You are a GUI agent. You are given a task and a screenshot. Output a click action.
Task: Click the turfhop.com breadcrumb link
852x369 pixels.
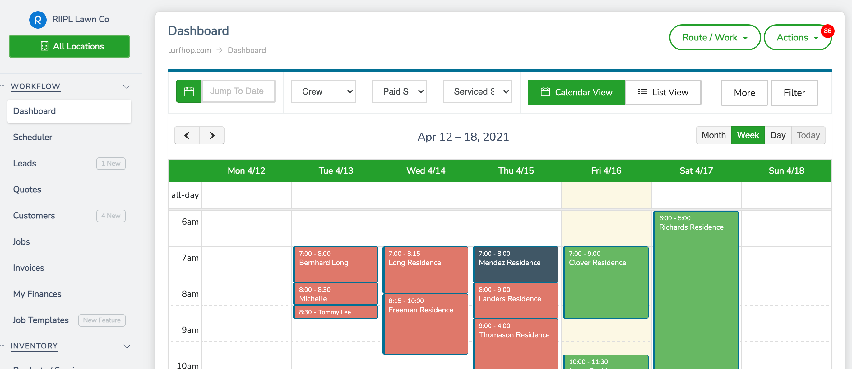[189, 50]
